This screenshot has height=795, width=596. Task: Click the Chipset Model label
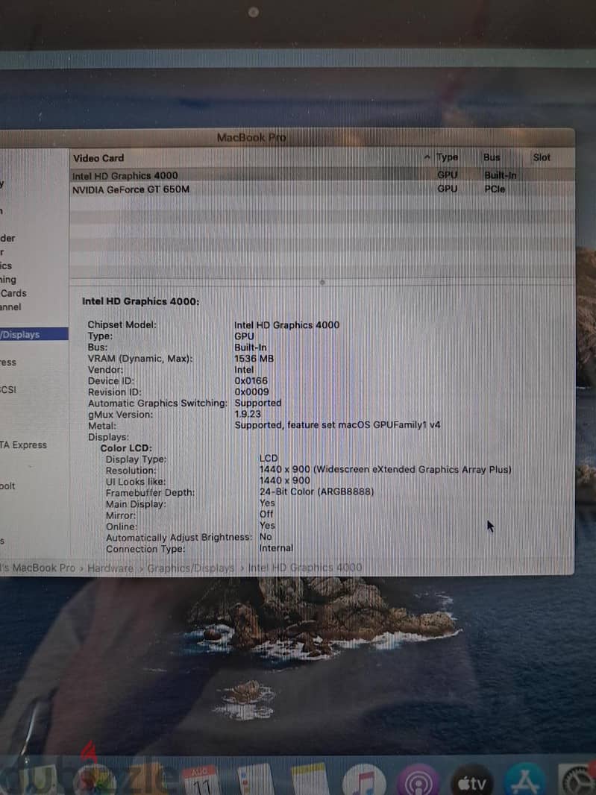pos(122,325)
